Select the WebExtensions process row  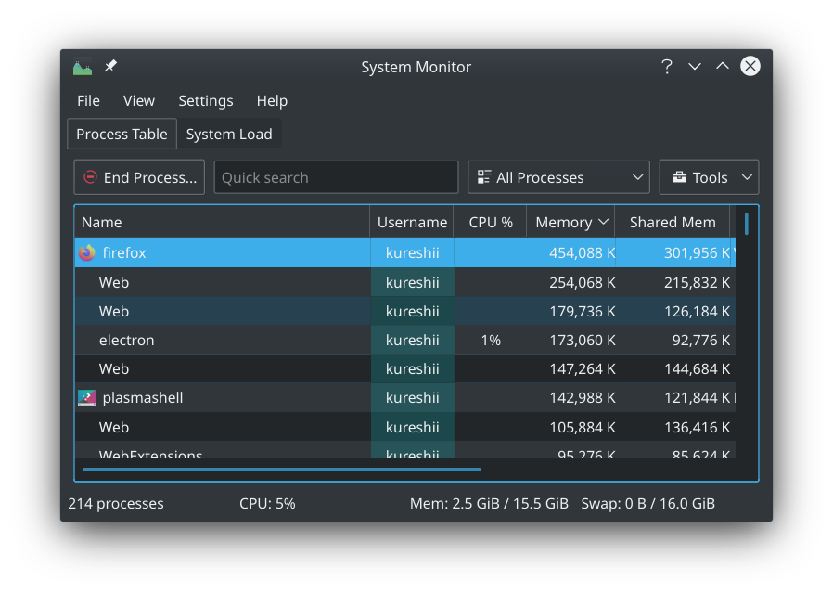[405, 451]
